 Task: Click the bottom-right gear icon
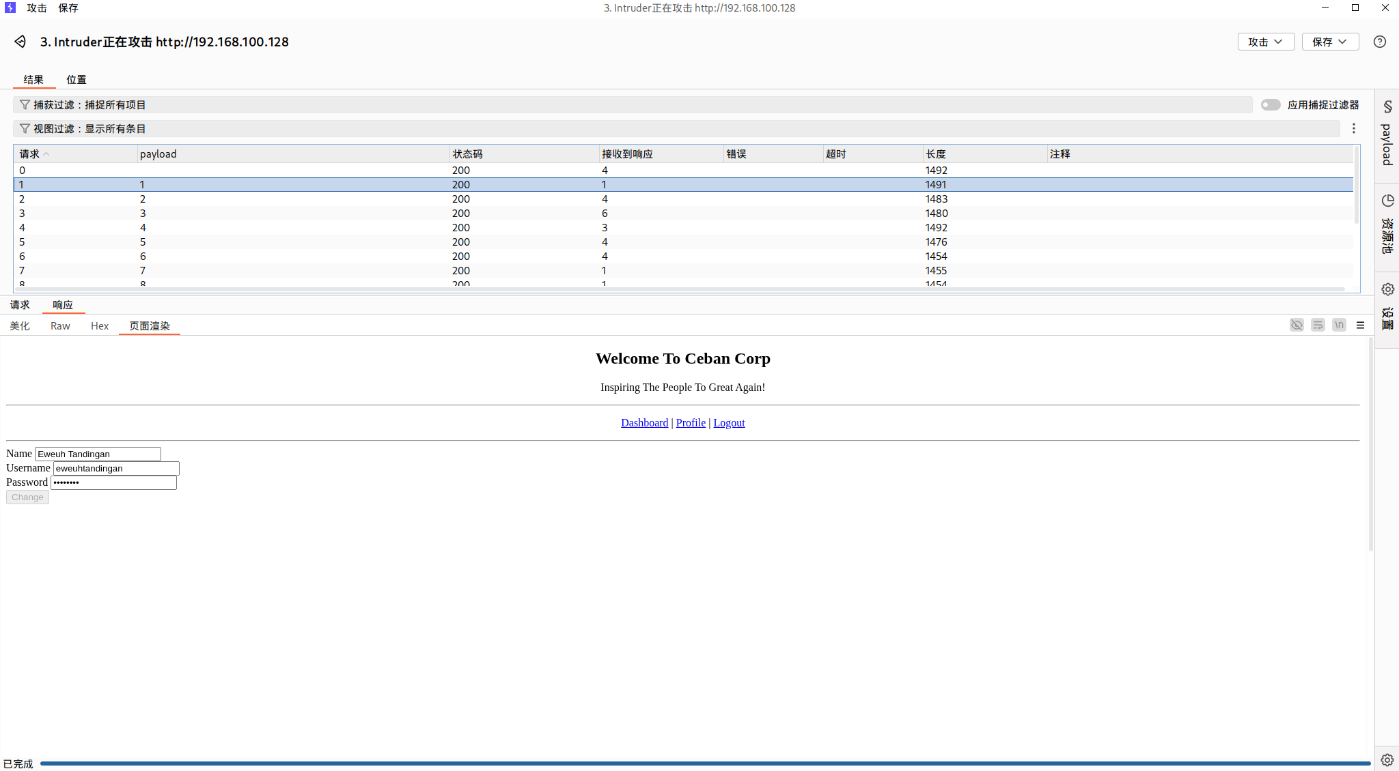click(1387, 759)
